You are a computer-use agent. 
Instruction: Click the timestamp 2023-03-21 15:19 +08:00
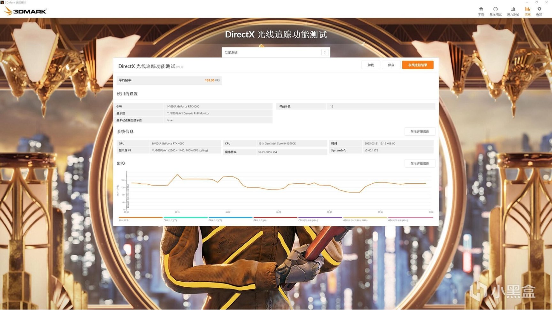click(380, 144)
